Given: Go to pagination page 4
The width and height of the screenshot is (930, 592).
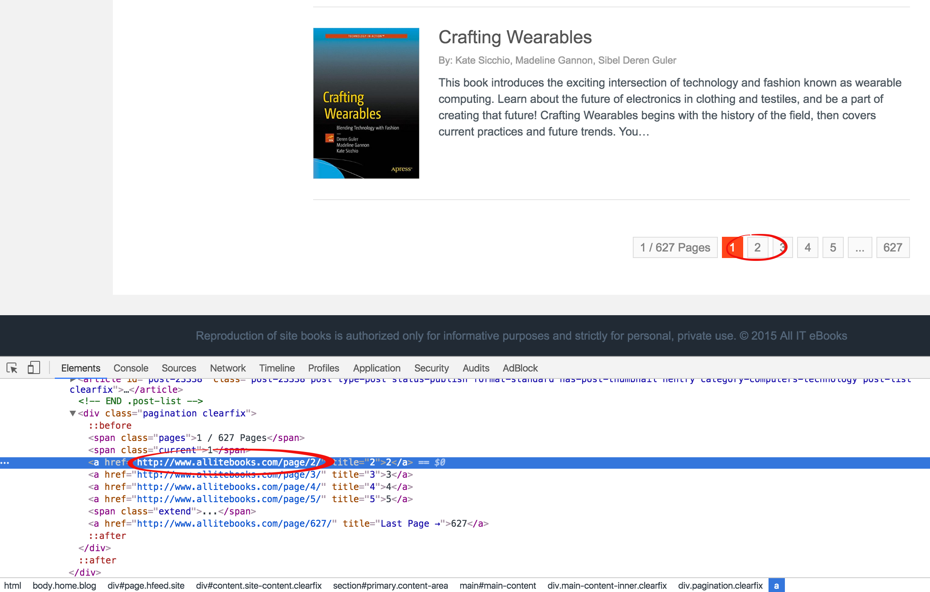Looking at the screenshot, I should (x=807, y=247).
